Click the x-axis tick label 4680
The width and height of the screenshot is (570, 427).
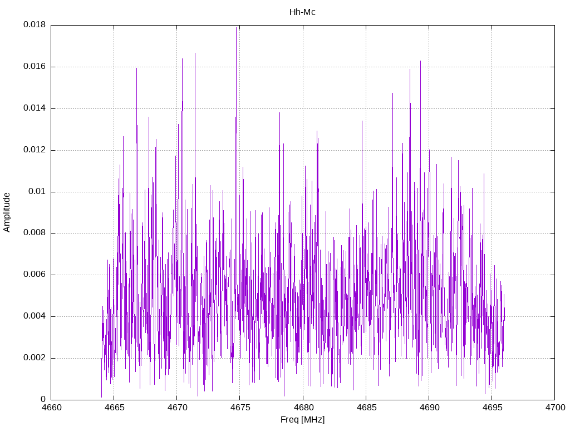pyautogui.click(x=303, y=408)
